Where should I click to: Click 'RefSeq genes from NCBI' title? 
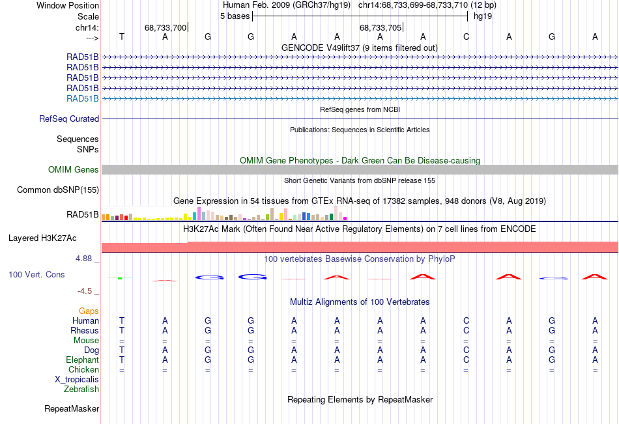tap(360, 109)
